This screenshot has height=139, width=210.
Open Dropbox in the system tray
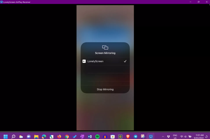tap(169, 136)
